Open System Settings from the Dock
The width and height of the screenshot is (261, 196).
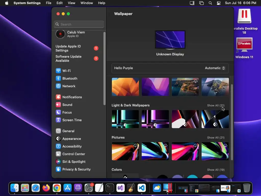88,188
